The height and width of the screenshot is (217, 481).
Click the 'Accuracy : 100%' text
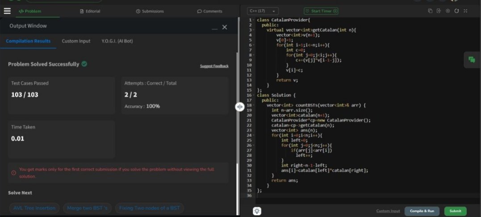click(142, 106)
